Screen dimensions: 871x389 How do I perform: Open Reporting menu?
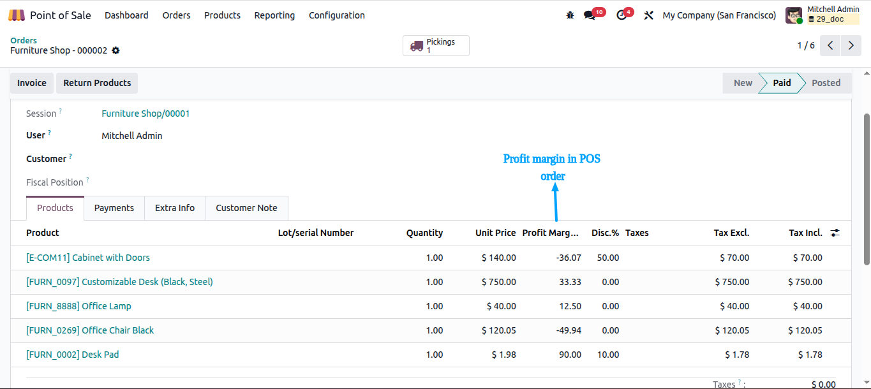pyautogui.click(x=274, y=15)
